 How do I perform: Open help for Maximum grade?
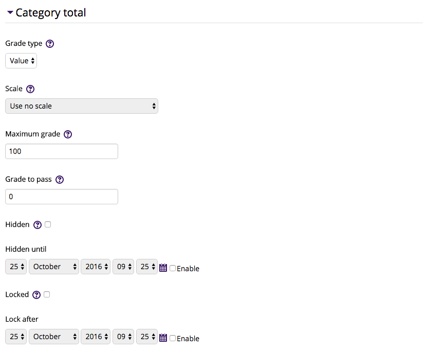(x=68, y=134)
